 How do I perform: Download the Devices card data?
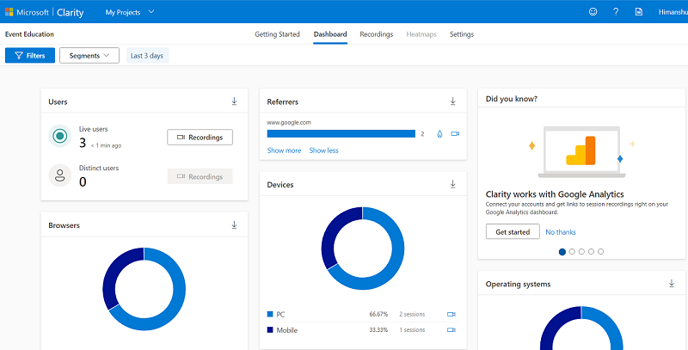[x=453, y=184]
